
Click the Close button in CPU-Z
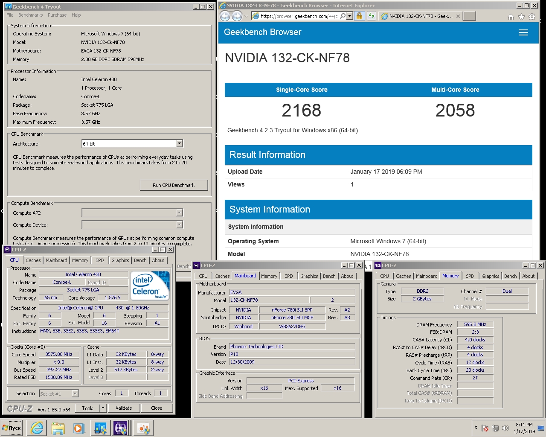(x=157, y=408)
